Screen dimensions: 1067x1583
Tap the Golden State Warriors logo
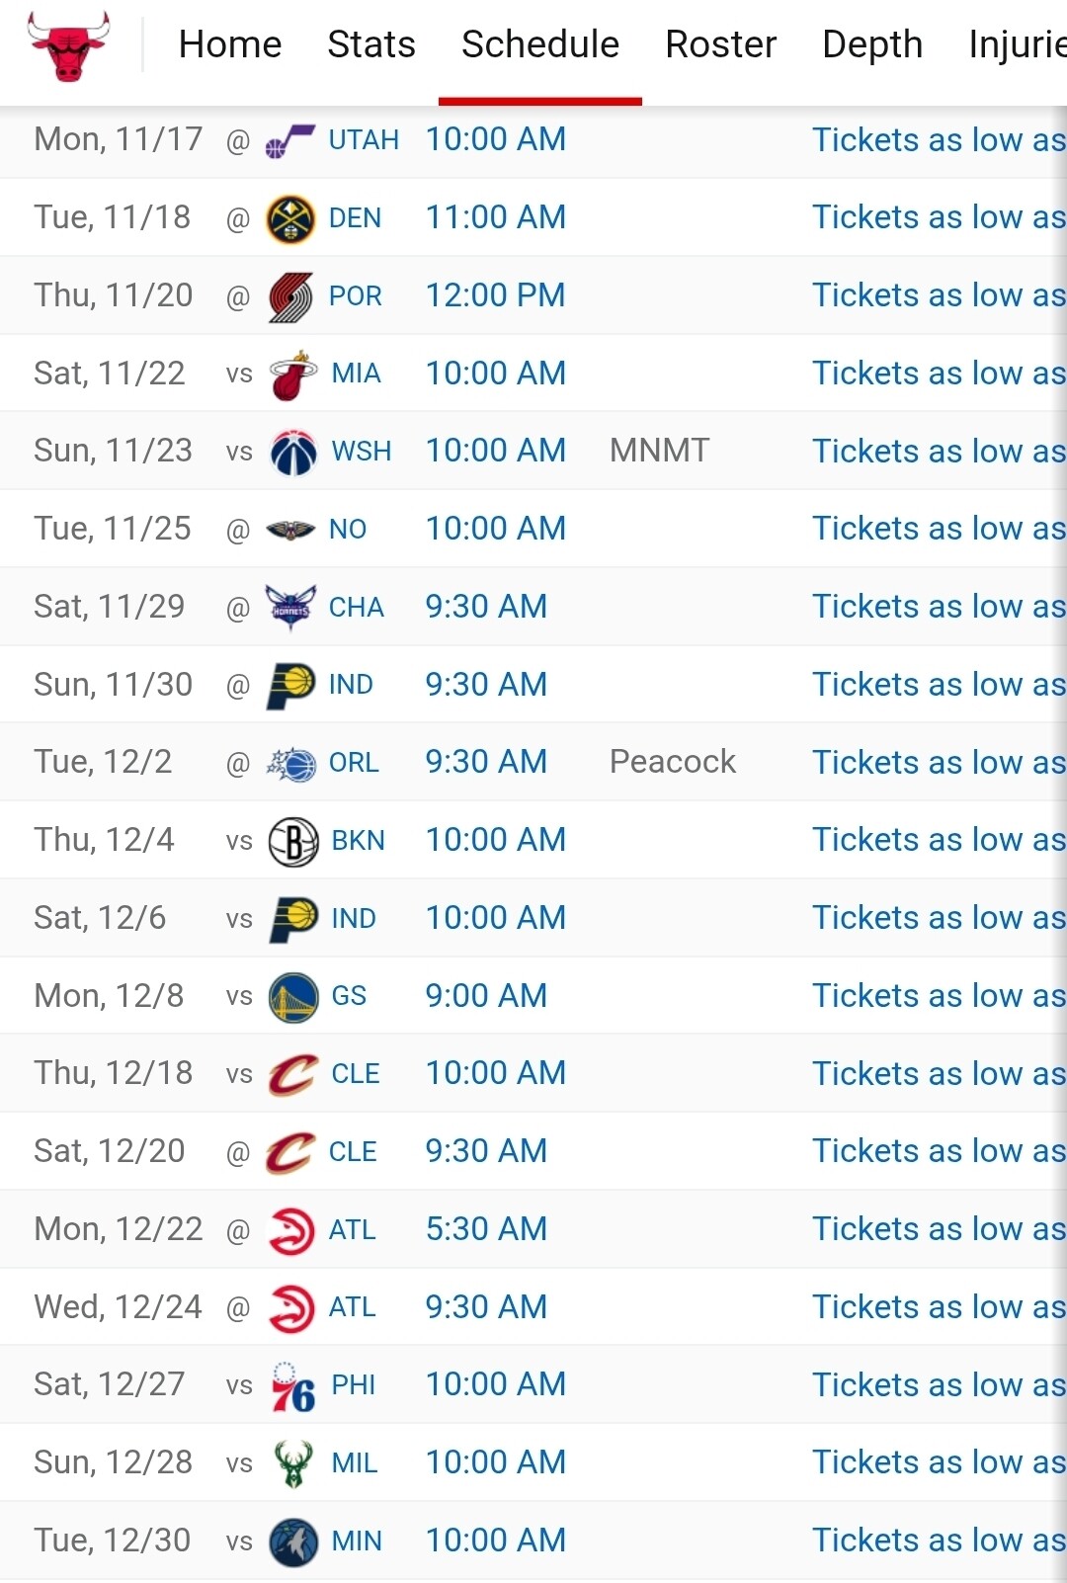tap(293, 996)
